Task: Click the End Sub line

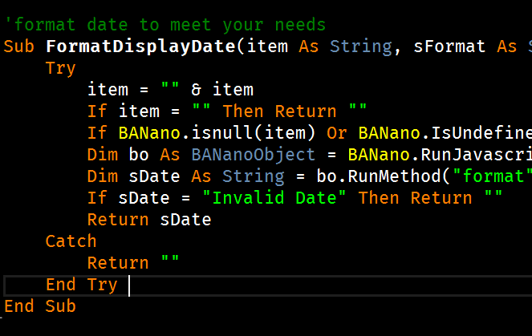Action: [39, 306]
